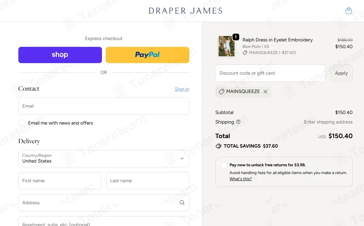Choose PayPal express checkout
This screenshot has width=364, height=226.
tap(148, 55)
